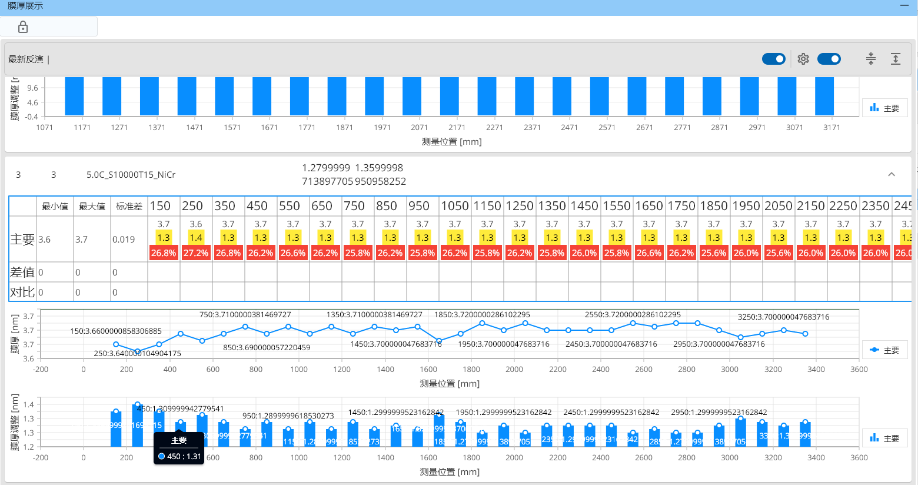Open settings via the gear icon
This screenshot has width=918, height=485.
point(803,59)
